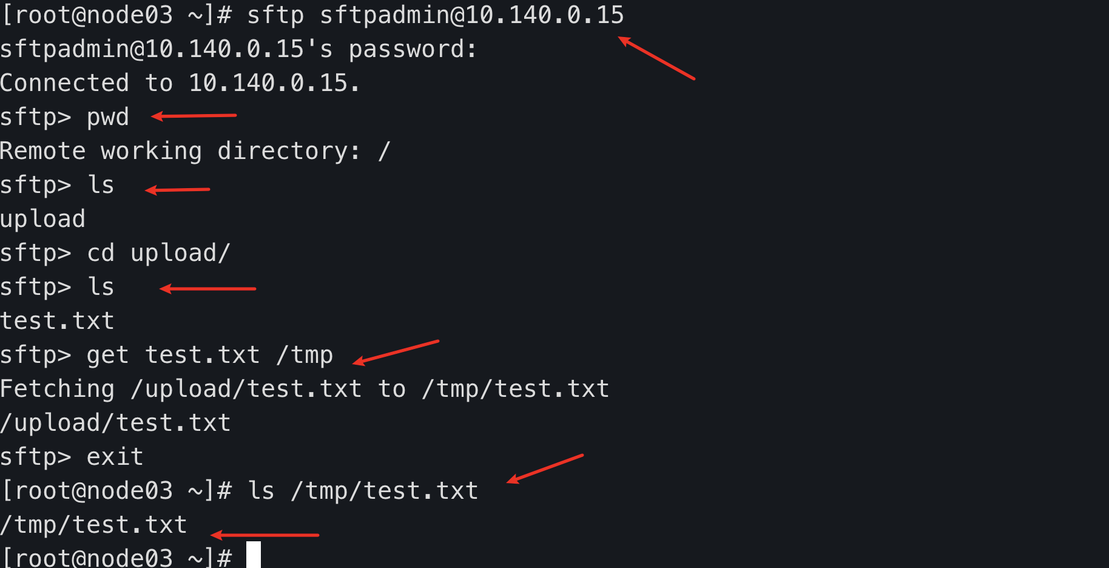Viewport: 1109px width, 568px height.
Task: Click the 'exit' command text
Action: pos(115,457)
